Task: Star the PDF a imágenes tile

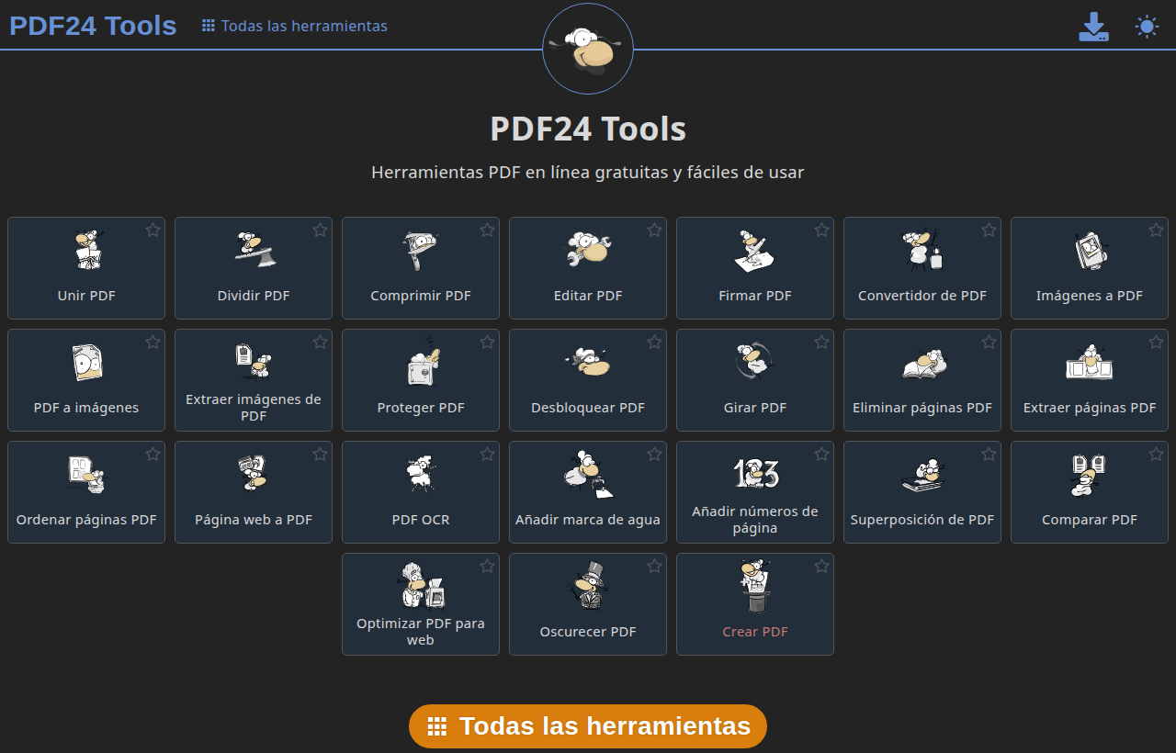Action: 153,342
